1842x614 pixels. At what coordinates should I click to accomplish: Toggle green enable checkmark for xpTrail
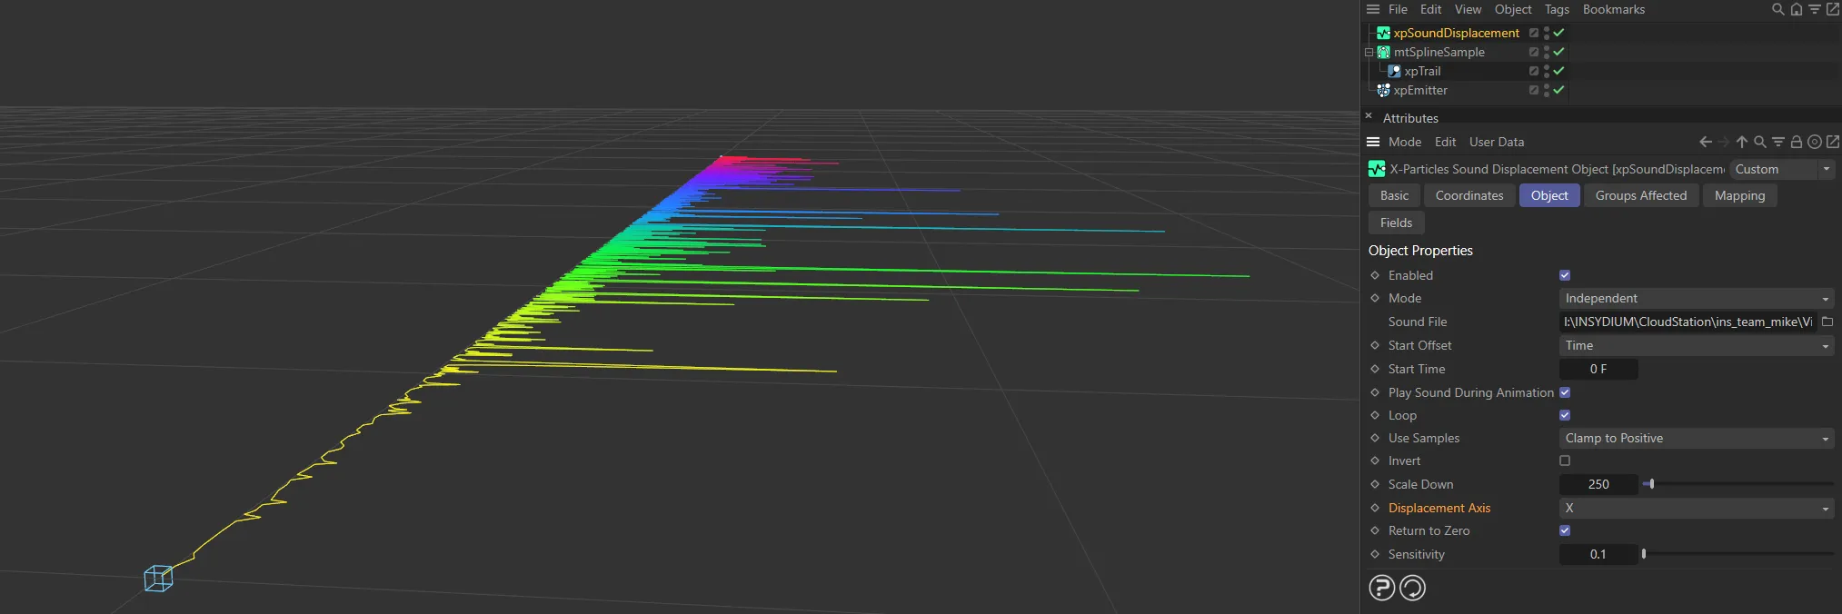[x=1558, y=71]
